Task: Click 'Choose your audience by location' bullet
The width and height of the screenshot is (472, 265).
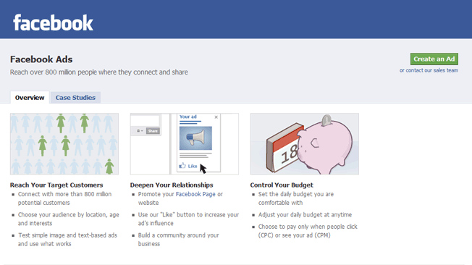Action: [68, 219]
